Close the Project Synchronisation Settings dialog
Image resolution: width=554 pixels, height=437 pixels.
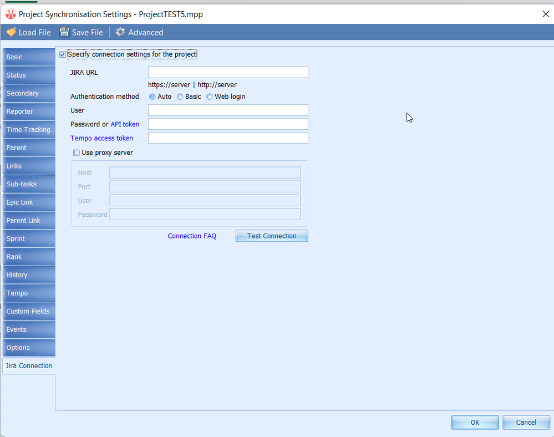point(546,14)
